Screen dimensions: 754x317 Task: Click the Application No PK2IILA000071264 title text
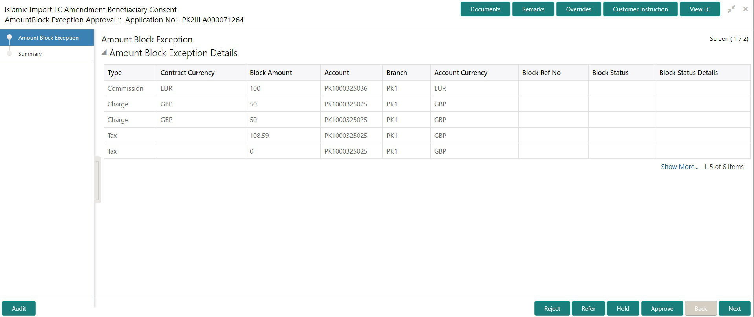point(185,20)
